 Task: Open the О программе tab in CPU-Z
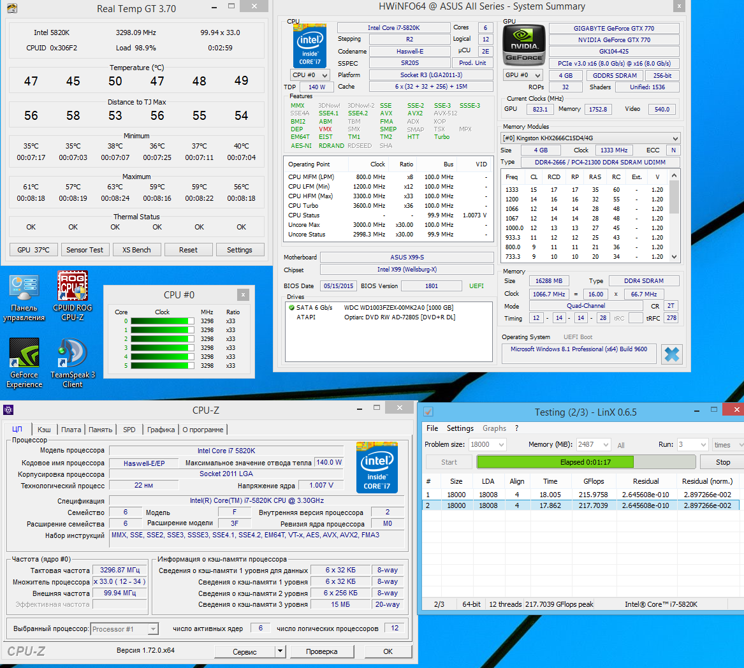[x=203, y=430]
